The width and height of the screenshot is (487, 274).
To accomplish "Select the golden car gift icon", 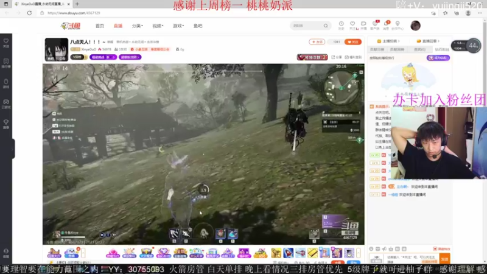I will pos(261,253).
